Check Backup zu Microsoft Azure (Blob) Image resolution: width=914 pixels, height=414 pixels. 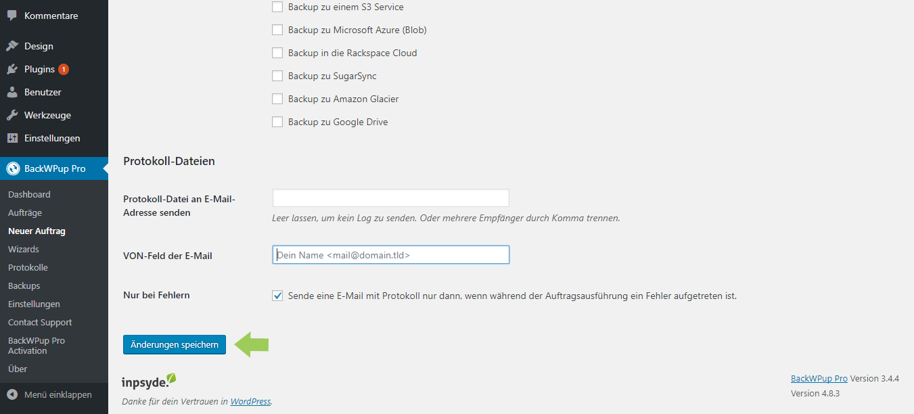(277, 30)
